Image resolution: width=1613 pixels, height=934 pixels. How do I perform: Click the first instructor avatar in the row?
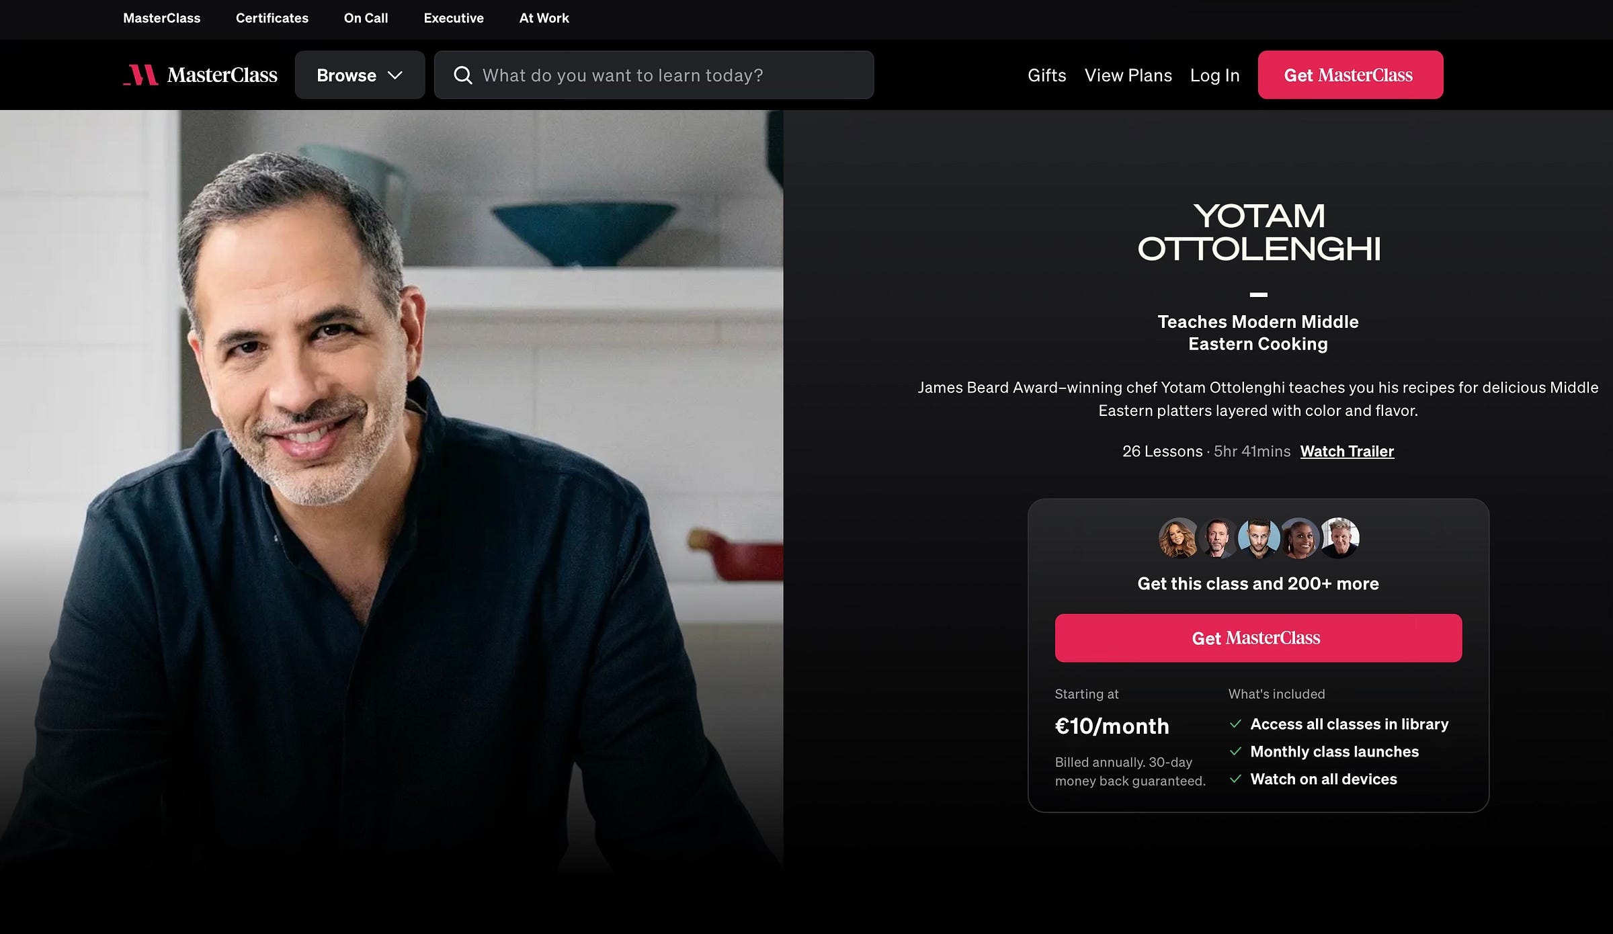[1178, 538]
